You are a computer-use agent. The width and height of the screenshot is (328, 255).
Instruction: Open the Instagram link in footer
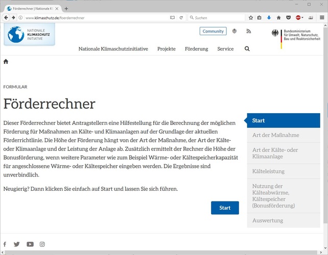click(42, 244)
